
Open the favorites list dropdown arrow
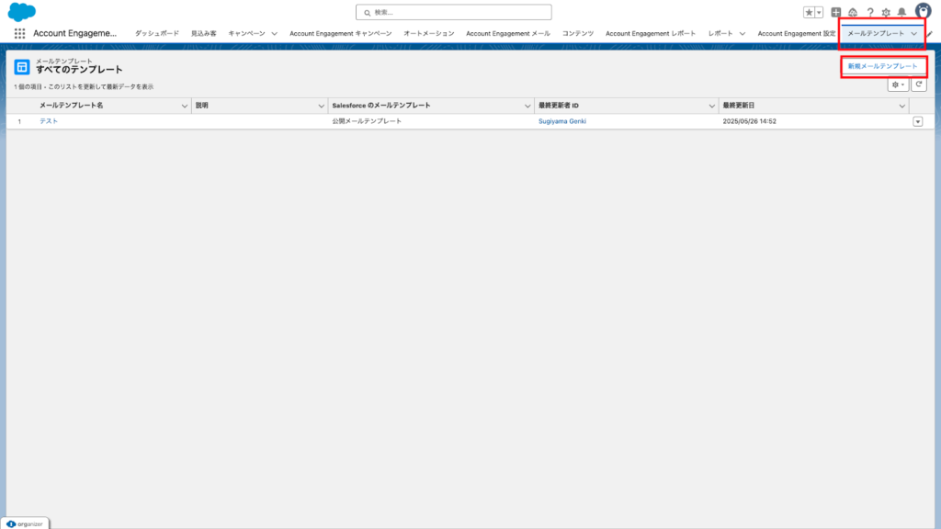coord(819,12)
